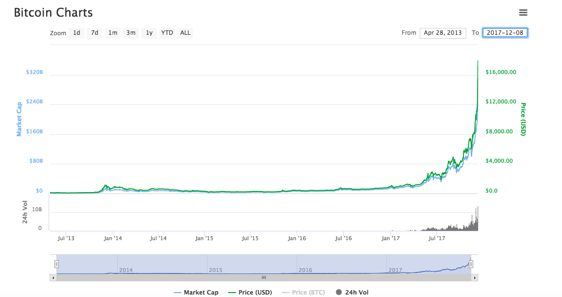This screenshot has width=562, height=297.
Task: Set zoom range to 7d
Action: [95, 33]
